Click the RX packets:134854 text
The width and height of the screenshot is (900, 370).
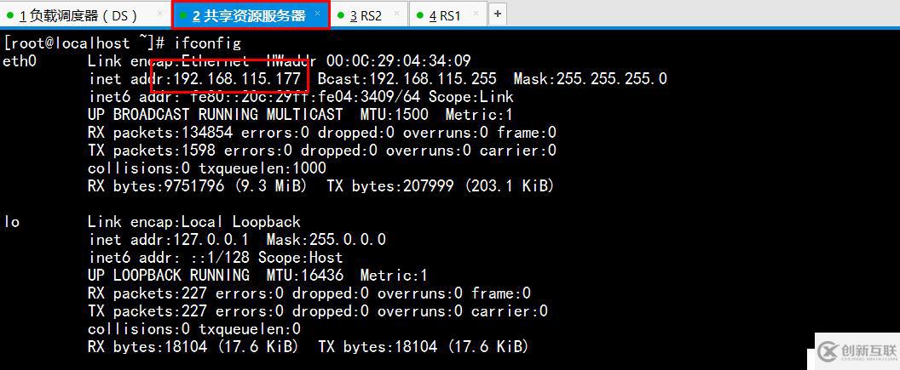click(160, 133)
